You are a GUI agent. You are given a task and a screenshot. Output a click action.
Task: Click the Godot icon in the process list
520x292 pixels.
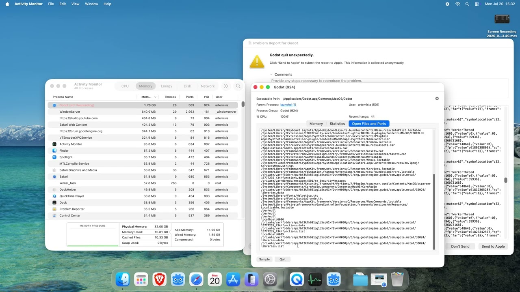tap(54, 105)
